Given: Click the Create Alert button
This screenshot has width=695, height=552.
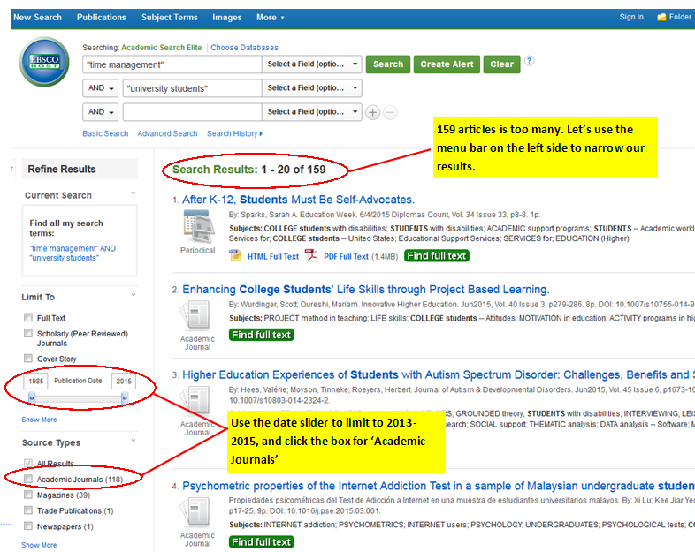Looking at the screenshot, I should click(x=447, y=64).
